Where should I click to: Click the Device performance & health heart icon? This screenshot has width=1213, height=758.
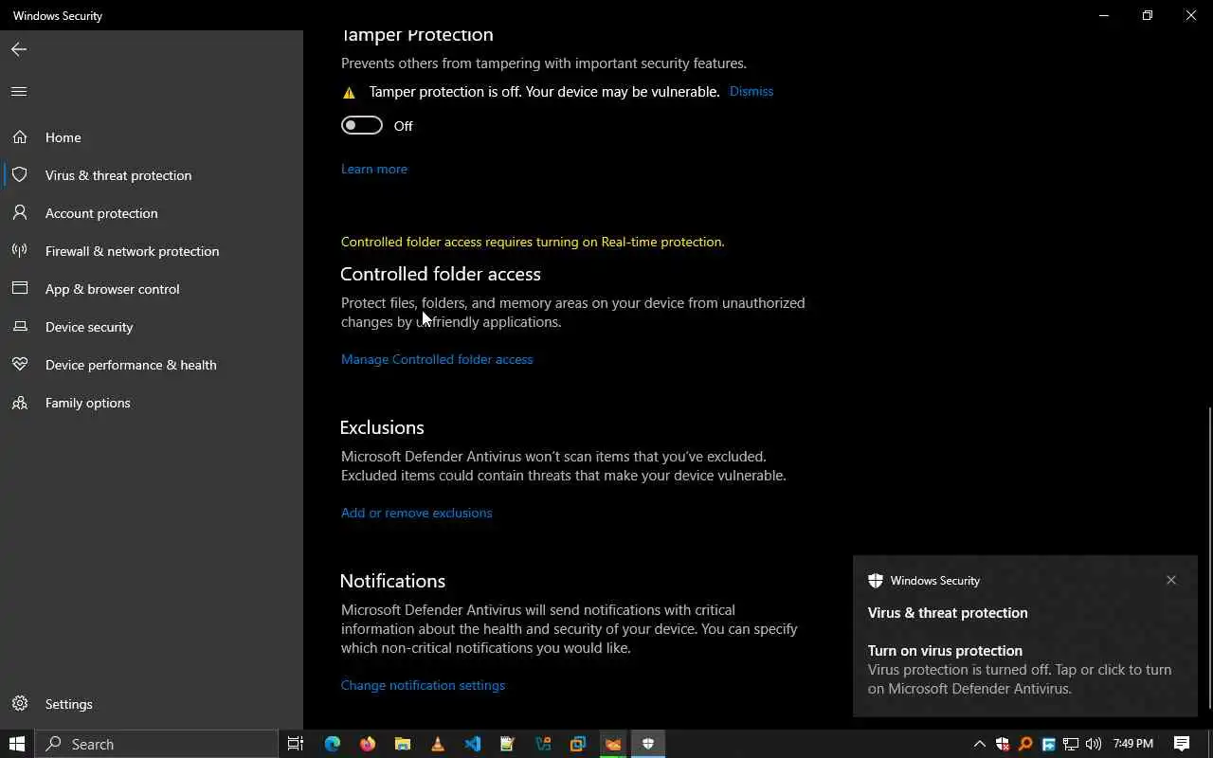click(x=19, y=365)
